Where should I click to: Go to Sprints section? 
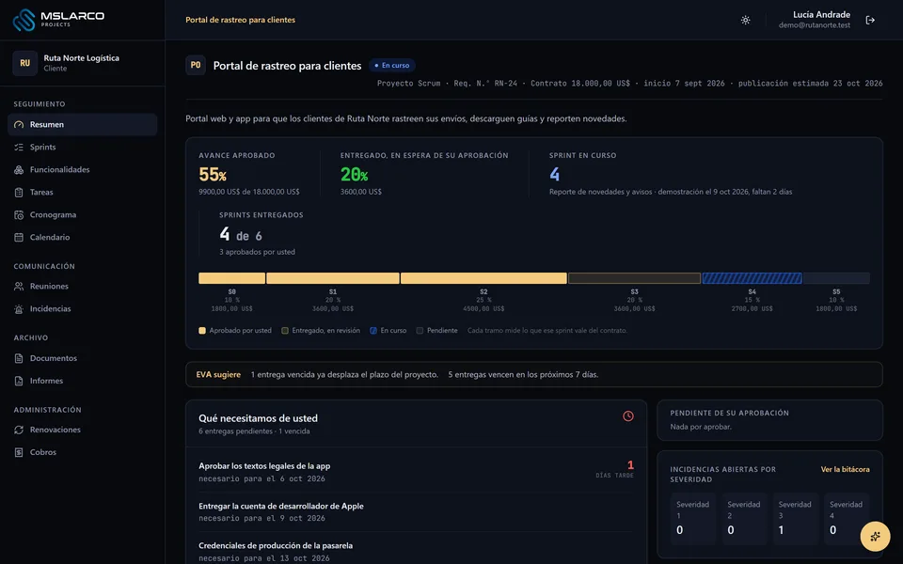tap(83, 147)
